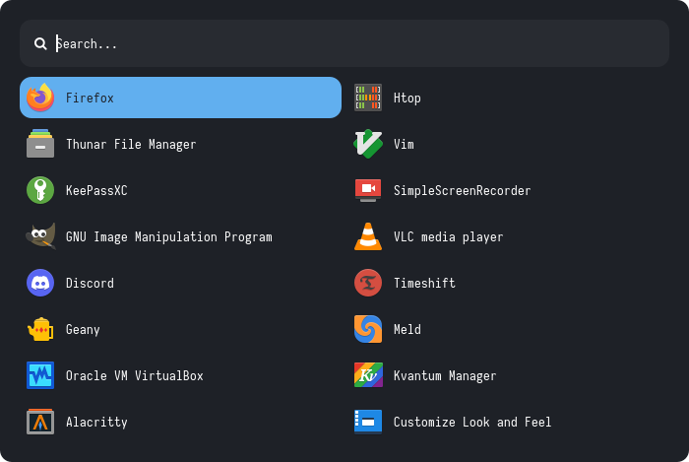Select the Oracle VM VirtualBox icon
This screenshot has width=689, height=462.
point(40,375)
